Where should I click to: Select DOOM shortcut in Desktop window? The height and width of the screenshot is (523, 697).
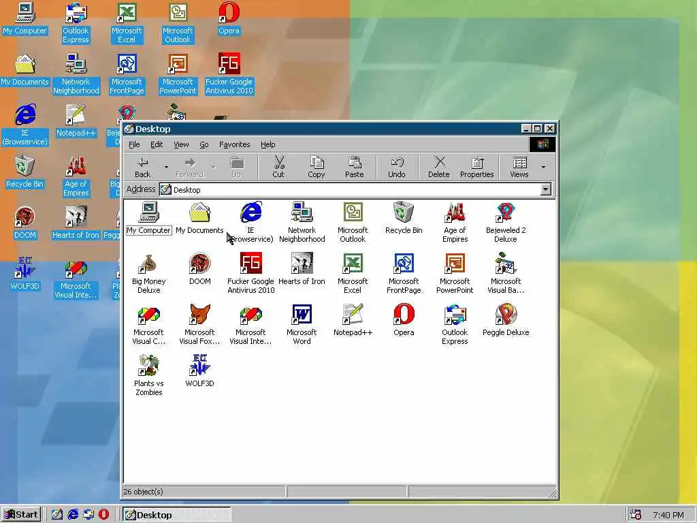(199, 269)
